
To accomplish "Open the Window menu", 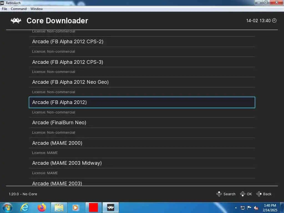I will click(x=37, y=9).
